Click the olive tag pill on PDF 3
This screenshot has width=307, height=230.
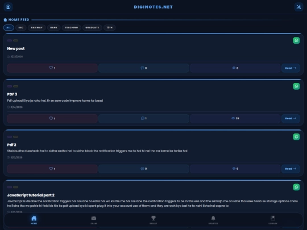click(x=16, y=86)
